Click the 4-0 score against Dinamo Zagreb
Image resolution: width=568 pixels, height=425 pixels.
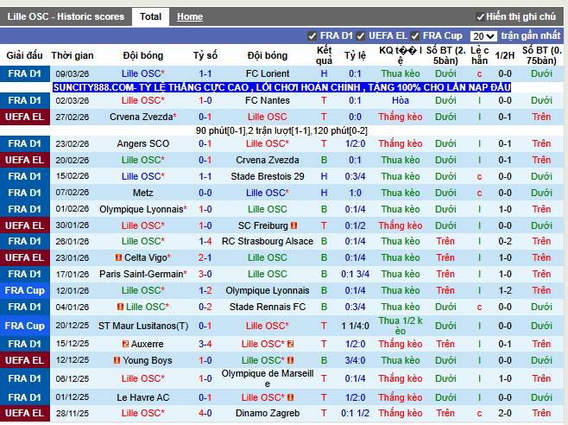pyautogui.click(x=205, y=413)
